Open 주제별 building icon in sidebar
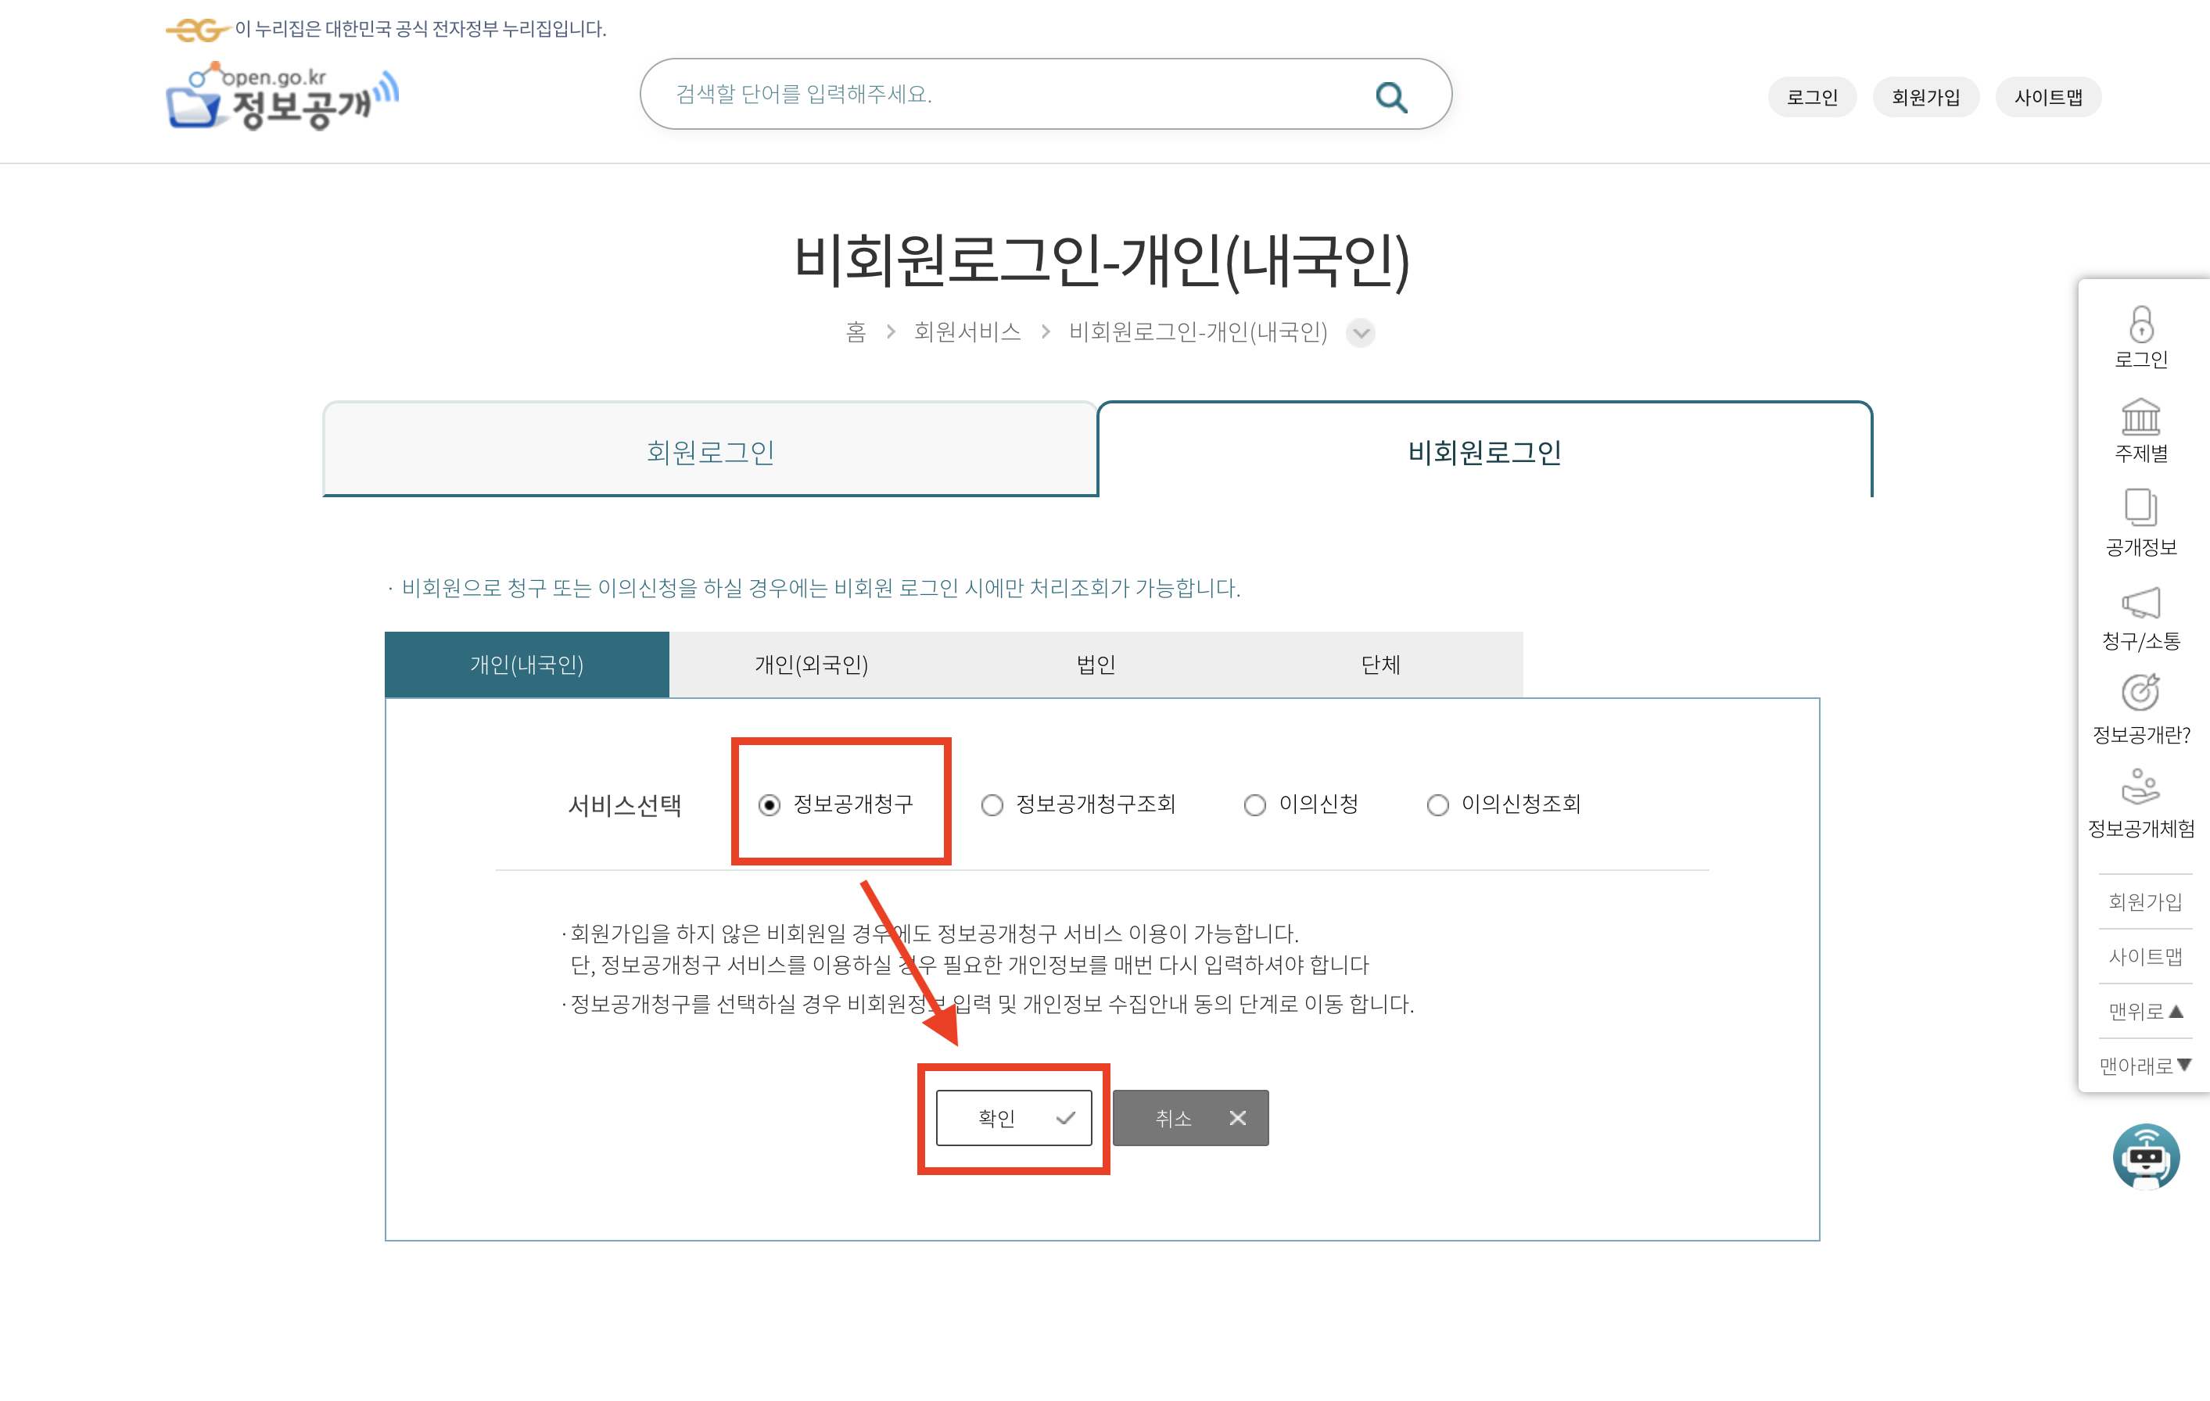Image resolution: width=2210 pixels, height=1401 pixels. tap(2140, 417)
